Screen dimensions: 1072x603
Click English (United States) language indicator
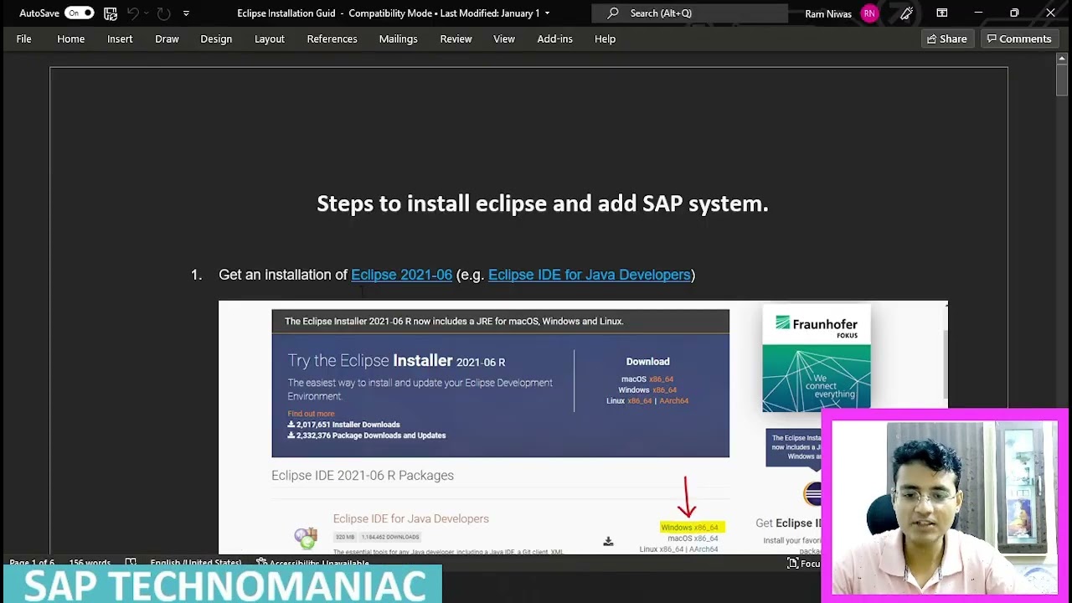click(x=196, y=563)
